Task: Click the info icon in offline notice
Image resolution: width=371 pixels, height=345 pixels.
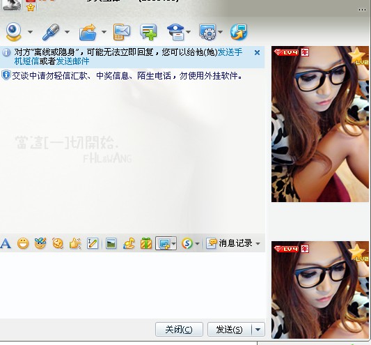Action: [6, 52]
